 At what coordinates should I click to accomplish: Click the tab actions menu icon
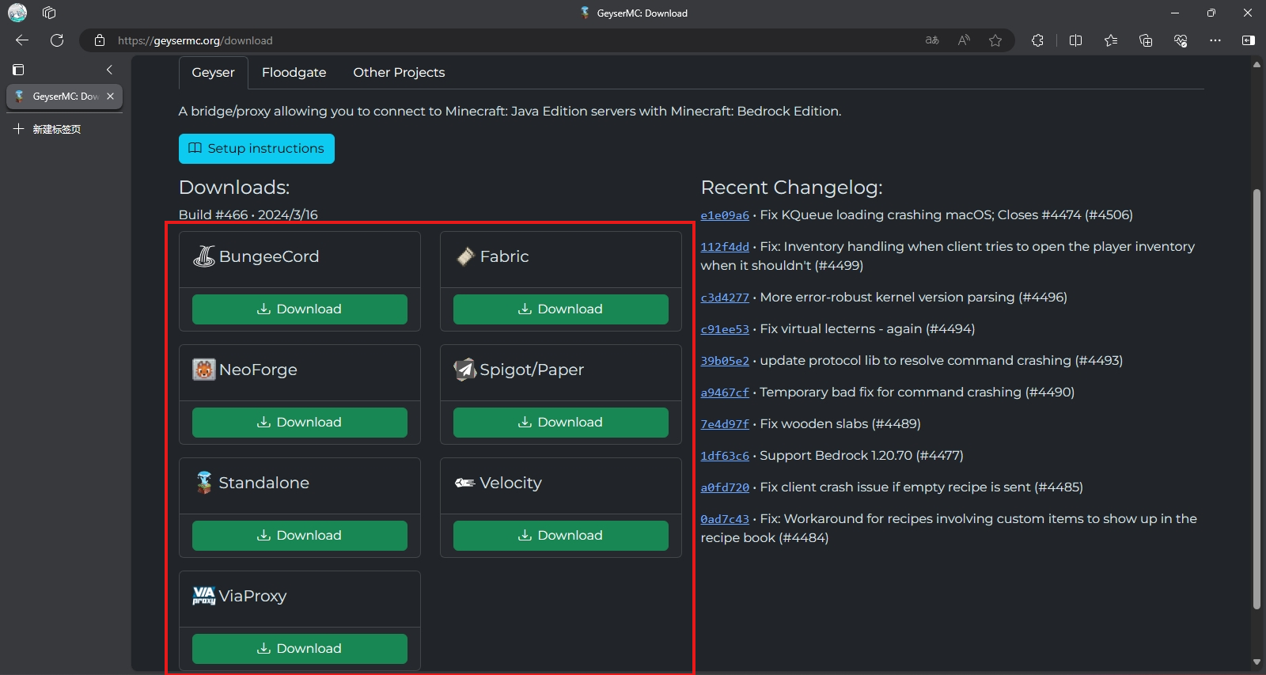[18, 70]
